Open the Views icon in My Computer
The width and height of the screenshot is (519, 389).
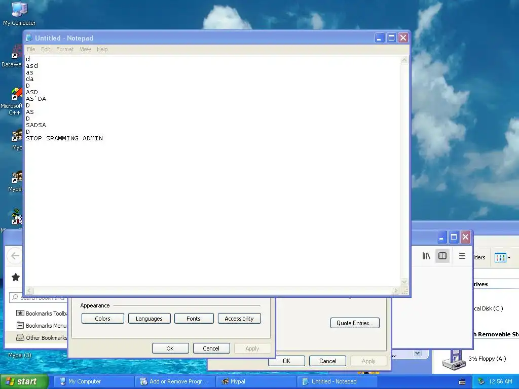click(x=500, y=257)
